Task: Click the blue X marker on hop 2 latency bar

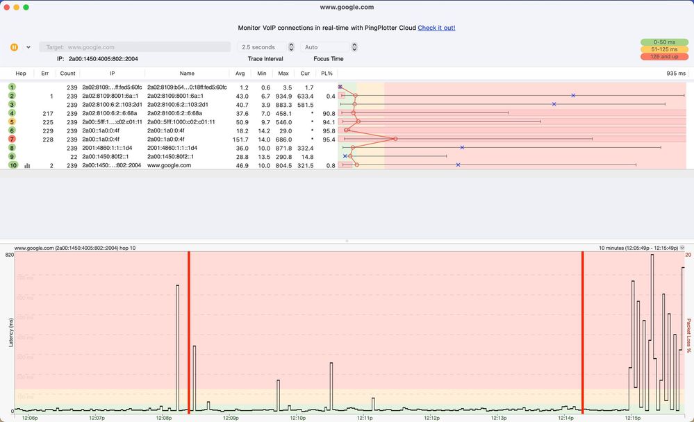Action: point(573,96)
